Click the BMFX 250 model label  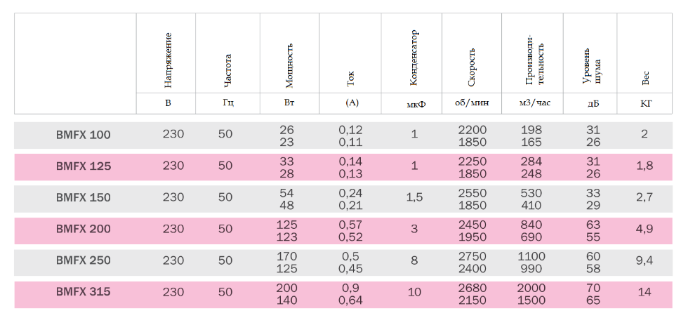click(x=83, y=260)
